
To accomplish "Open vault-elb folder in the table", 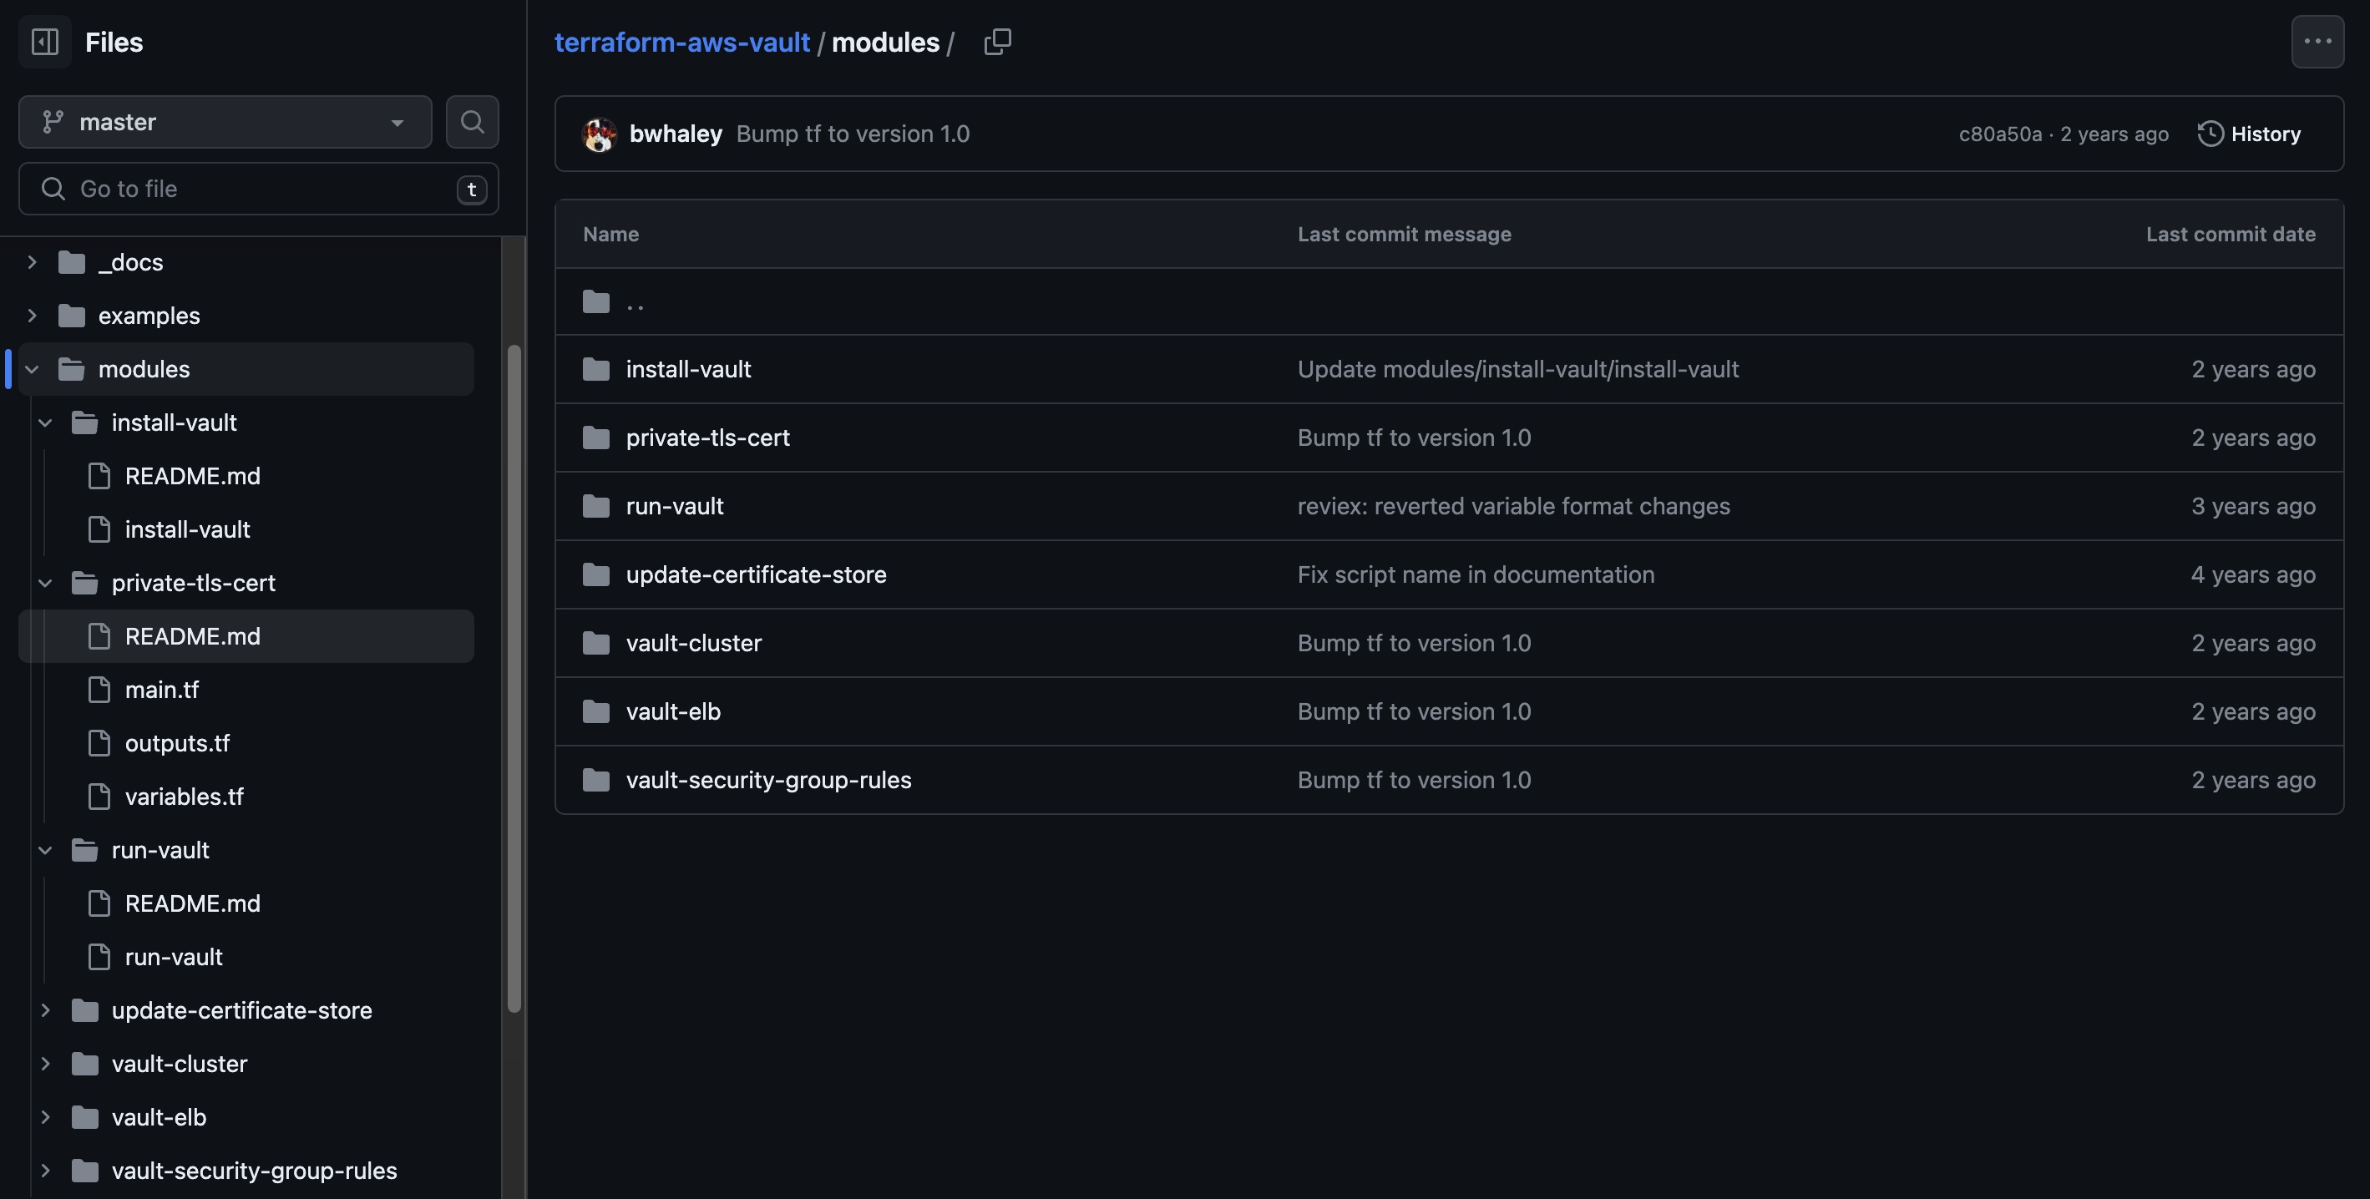I will coord(673,711).
